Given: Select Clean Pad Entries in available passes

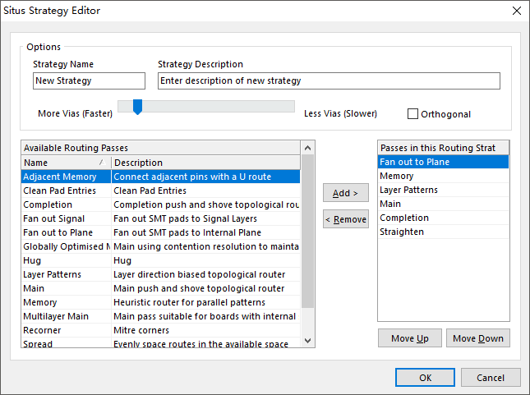Looking at the screenshot, I should point(67,191).
